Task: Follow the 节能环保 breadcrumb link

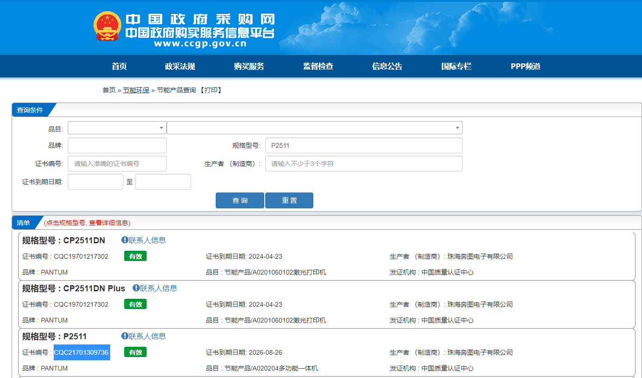Action: click(136, 90)
